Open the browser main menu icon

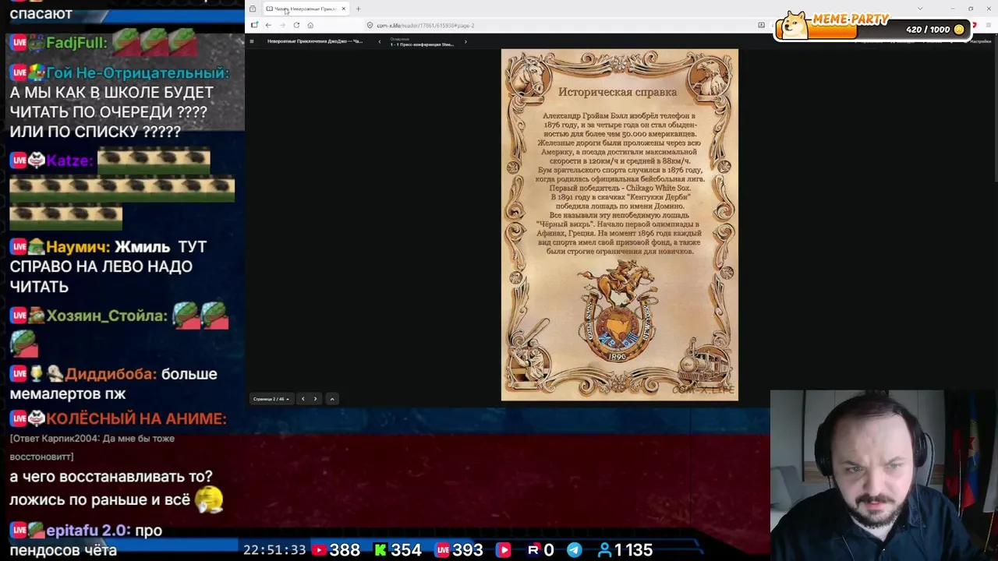tap(989, 25)
